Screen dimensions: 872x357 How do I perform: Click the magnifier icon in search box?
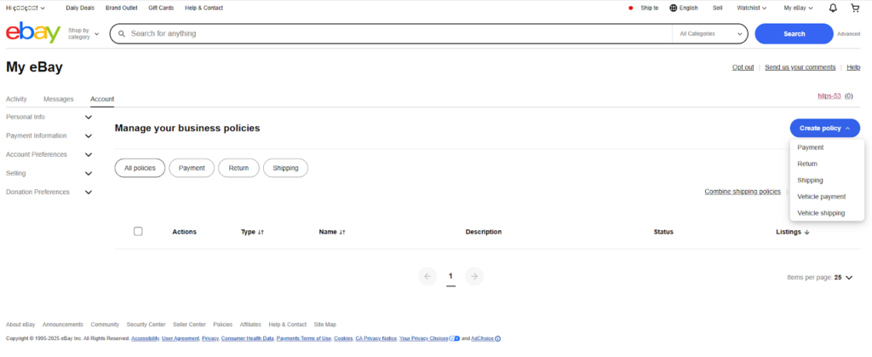(122, 34)
